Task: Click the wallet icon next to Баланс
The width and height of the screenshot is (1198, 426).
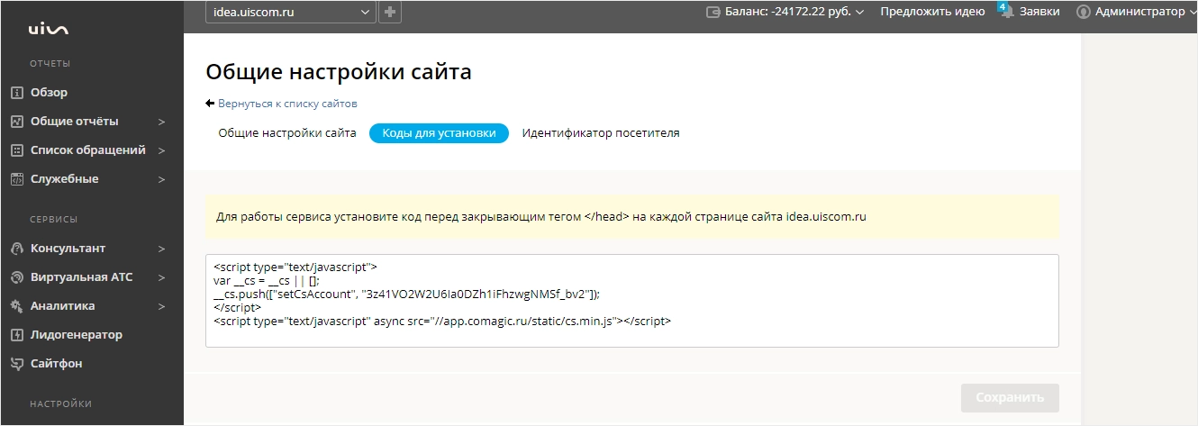Action: (713, 13)
